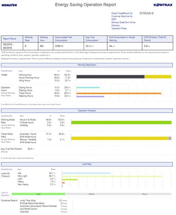Click the Actual Working Hours row label

coord(29,78)
